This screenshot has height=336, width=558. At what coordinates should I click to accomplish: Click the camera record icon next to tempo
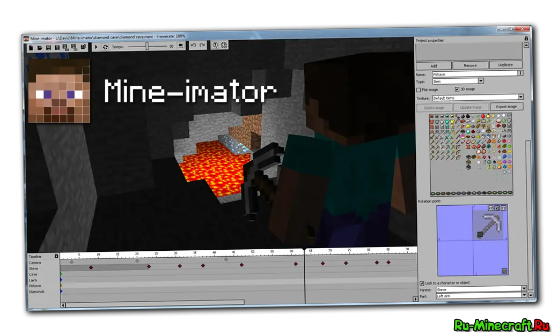(x=181, y=46)
